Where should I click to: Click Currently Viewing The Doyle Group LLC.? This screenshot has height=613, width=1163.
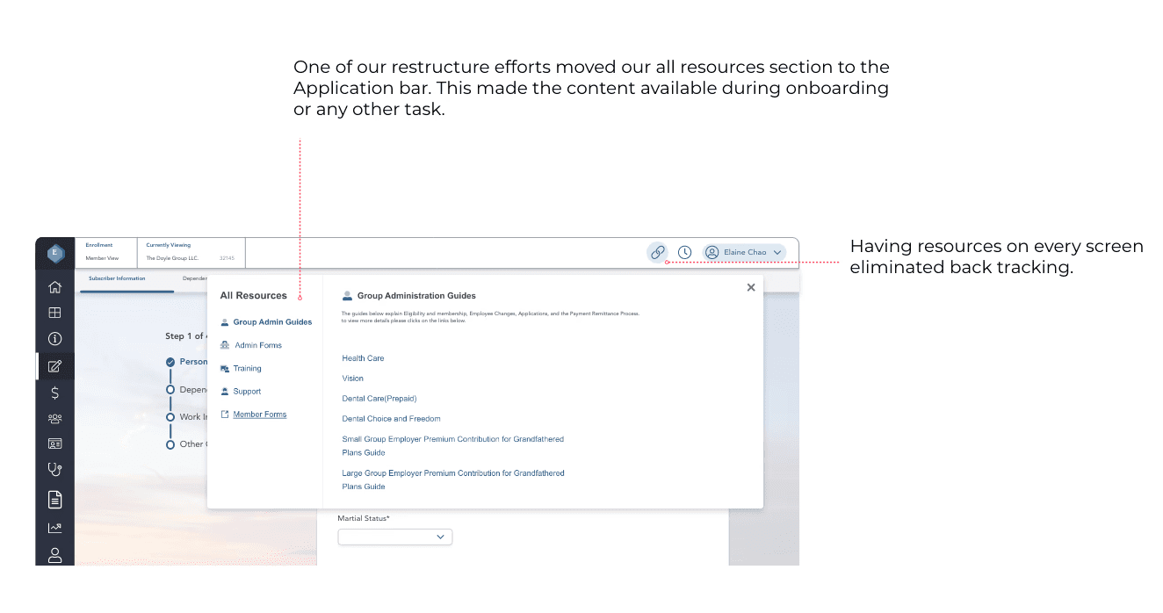click(191, 252)
